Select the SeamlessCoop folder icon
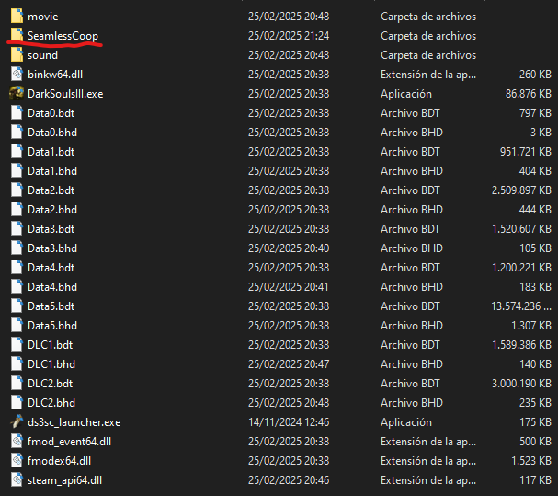The width and height of the screenshot is (558, 496). (x=17, y=36)
